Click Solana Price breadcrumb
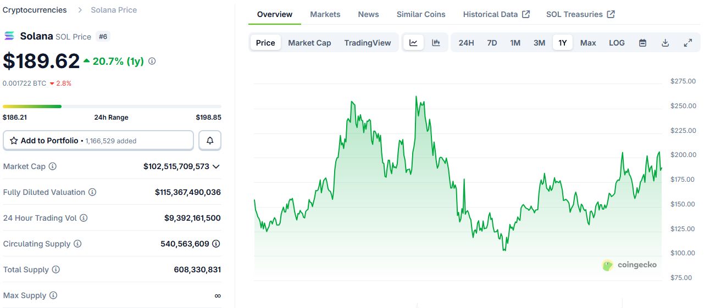This screenshot has width=710, height=308. click(x=114, y=10)
